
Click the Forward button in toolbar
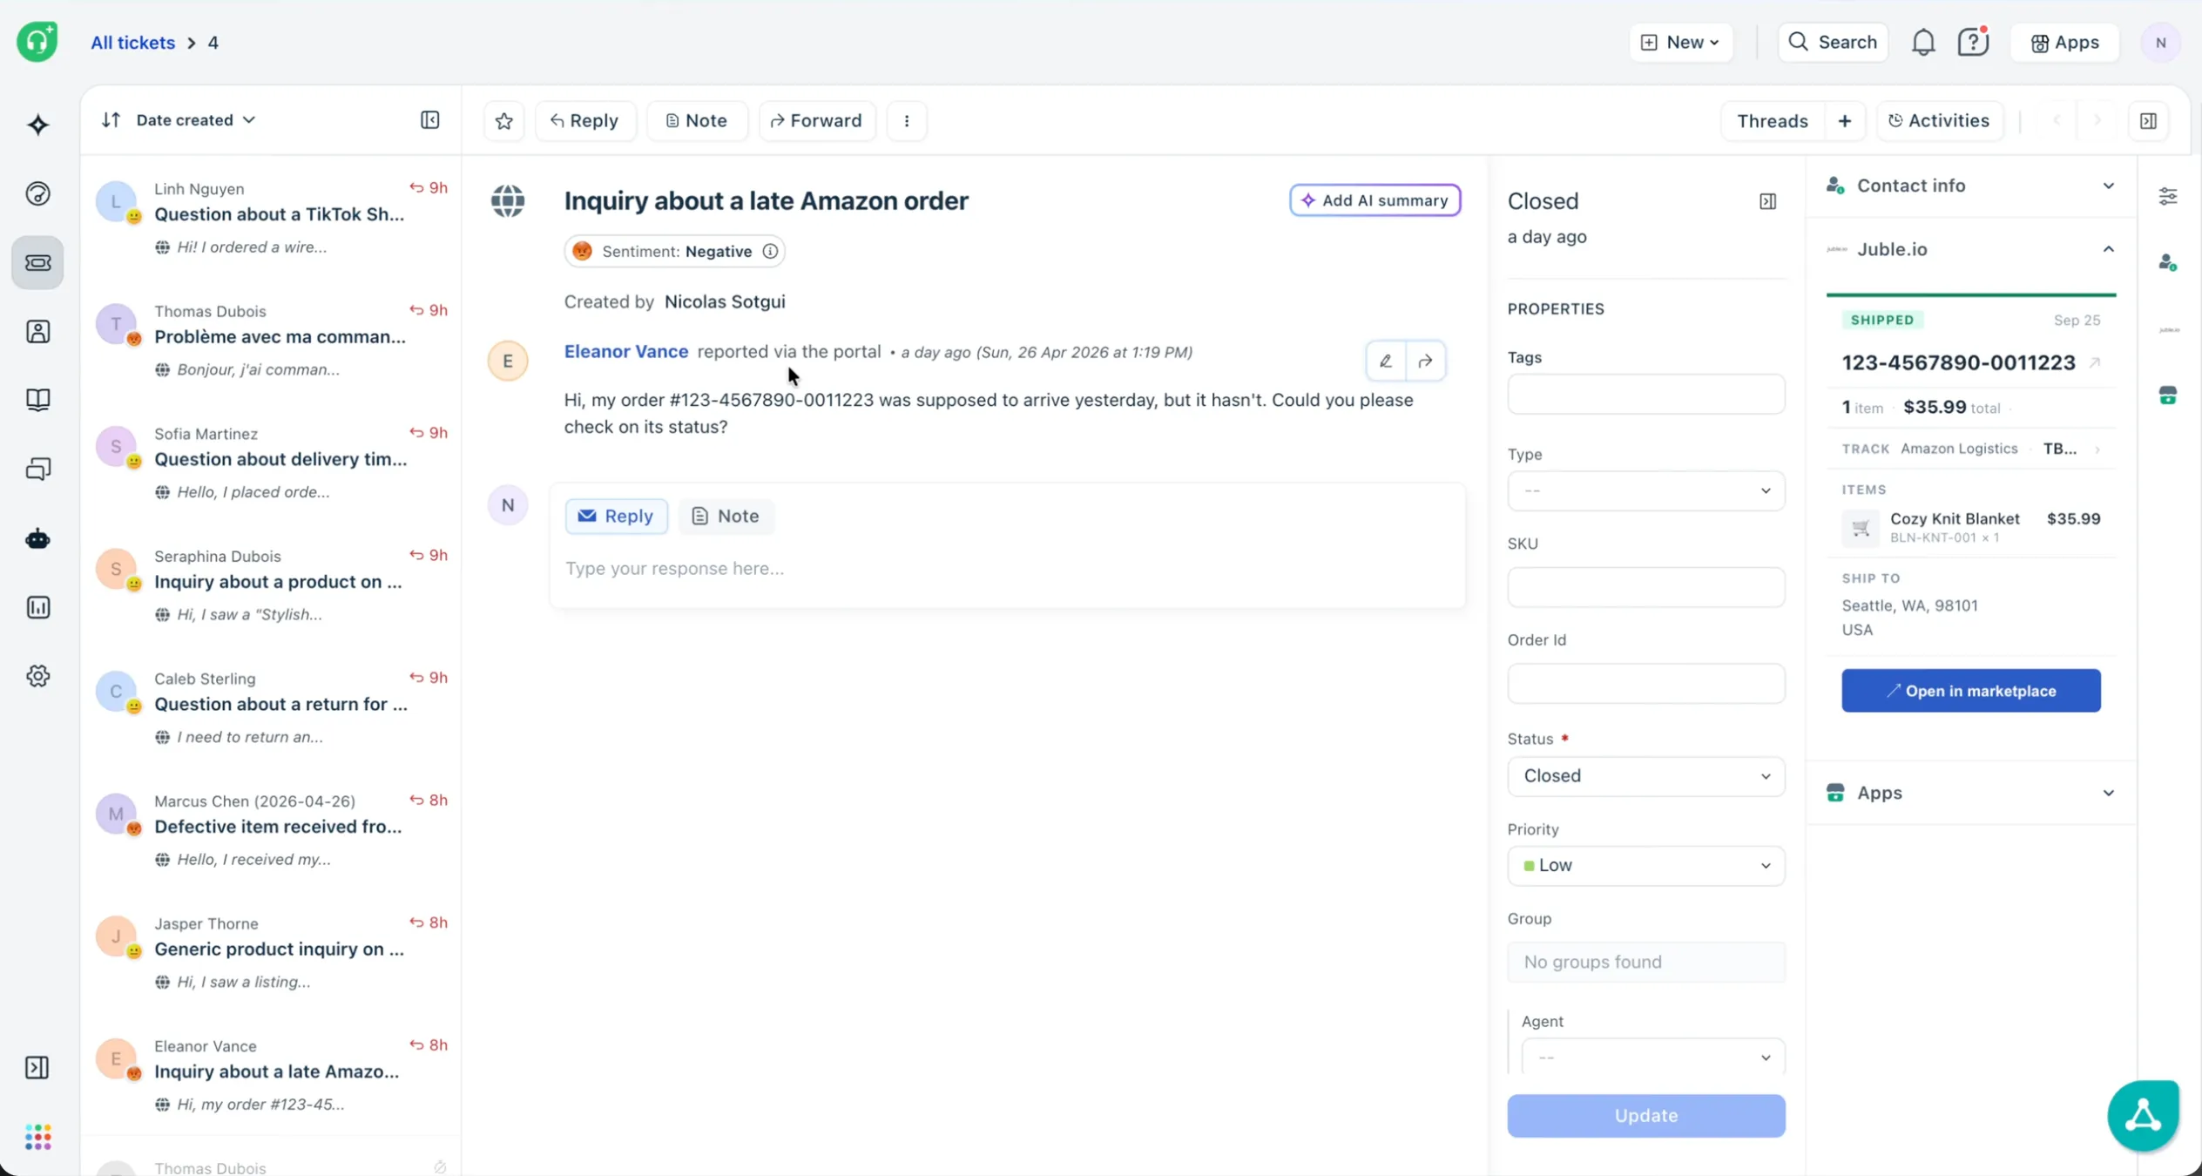(816, 120)
